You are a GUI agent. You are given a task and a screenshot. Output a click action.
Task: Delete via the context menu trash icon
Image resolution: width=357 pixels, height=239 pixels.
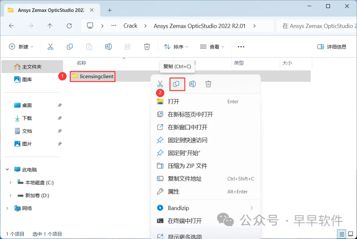coord(208,84)
